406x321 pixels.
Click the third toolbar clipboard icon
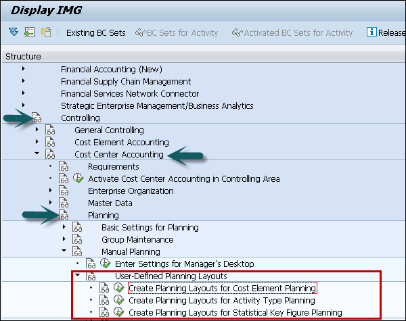pos(46,32)
